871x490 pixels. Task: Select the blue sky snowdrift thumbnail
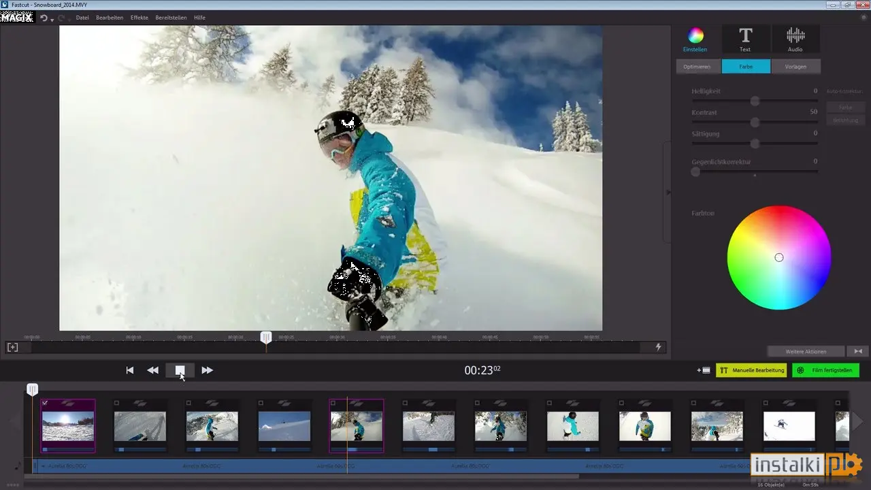pos(284,426)
